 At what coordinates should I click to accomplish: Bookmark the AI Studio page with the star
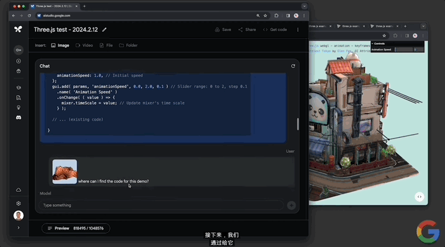[x=265, y=16]
